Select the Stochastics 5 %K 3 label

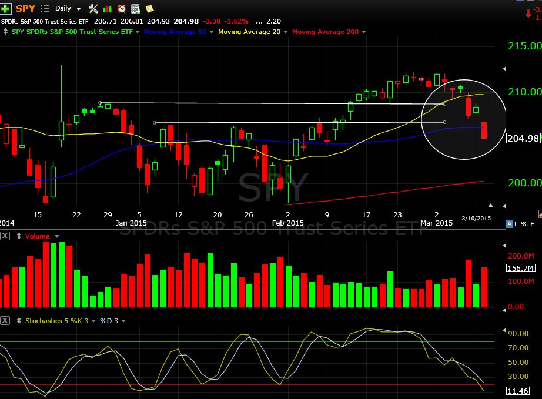[x=56, y=321]
